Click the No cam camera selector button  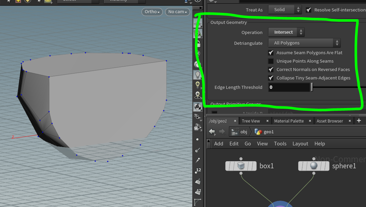pos(177,12)
